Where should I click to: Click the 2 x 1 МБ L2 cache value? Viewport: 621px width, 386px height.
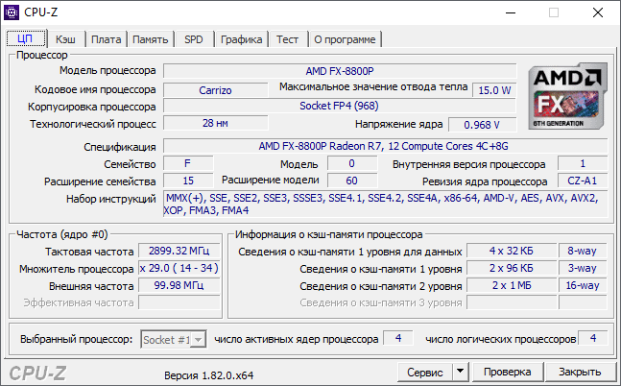(512, 285)
